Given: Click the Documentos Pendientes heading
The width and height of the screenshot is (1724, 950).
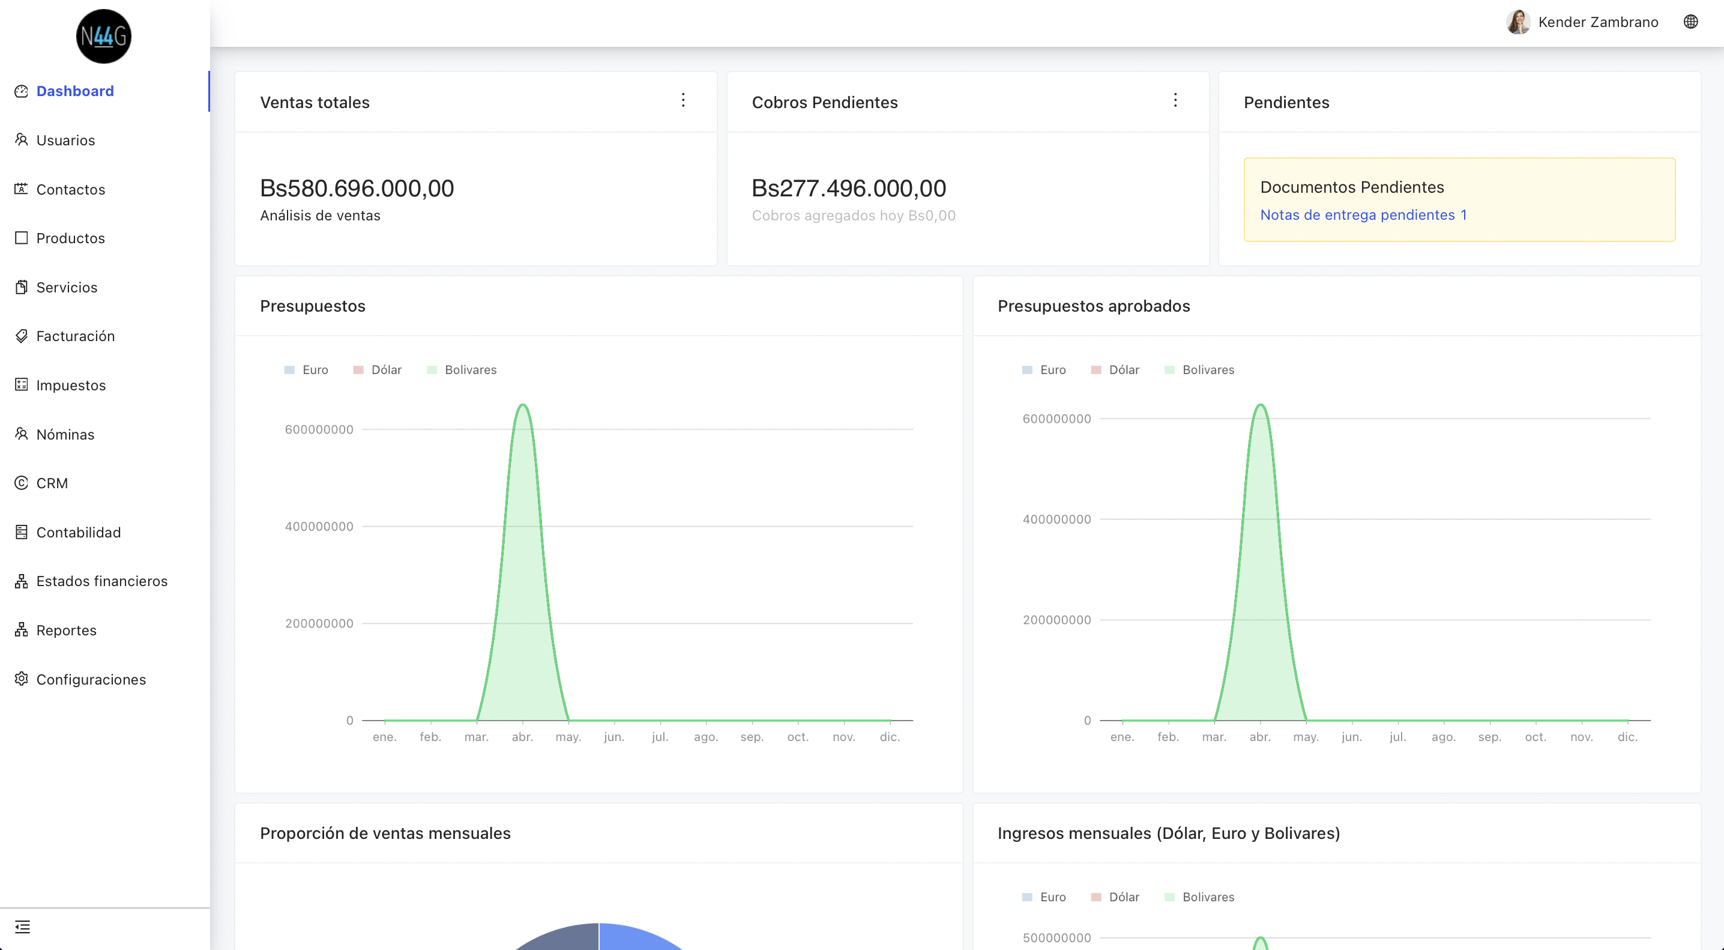Looking at the screenshot, I should pyautogui.click(x=1352, y=187).
